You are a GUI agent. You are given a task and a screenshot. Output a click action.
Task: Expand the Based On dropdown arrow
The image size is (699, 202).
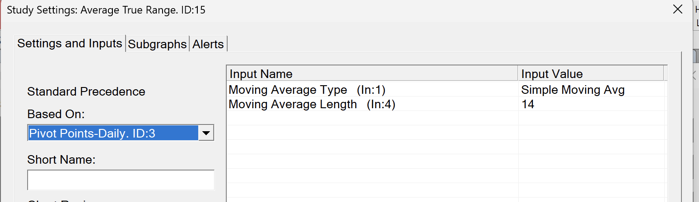(206, 133)
